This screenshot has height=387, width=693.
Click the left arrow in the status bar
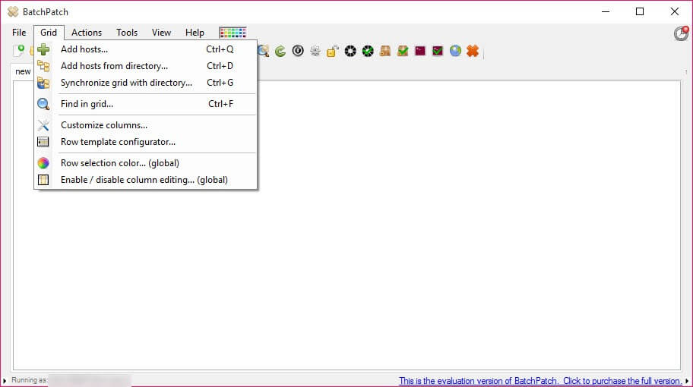5,380
